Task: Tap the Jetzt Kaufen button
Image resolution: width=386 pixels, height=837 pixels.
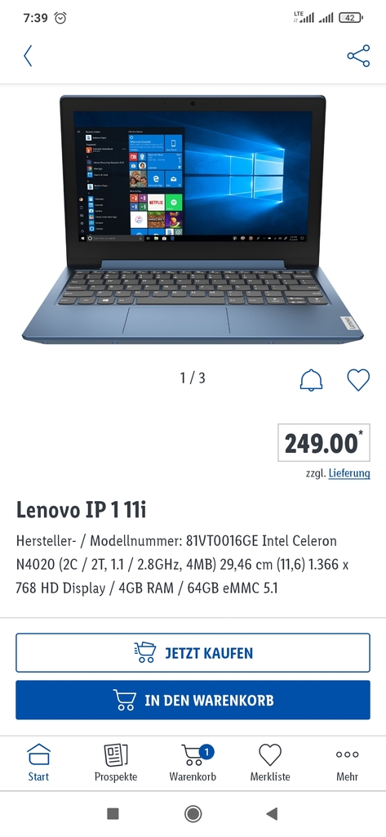Action: pyautogui.click(x=193, y=653)
